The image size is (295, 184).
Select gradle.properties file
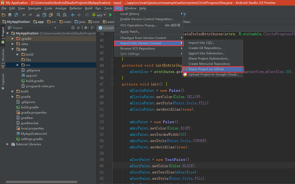point(32,113)
